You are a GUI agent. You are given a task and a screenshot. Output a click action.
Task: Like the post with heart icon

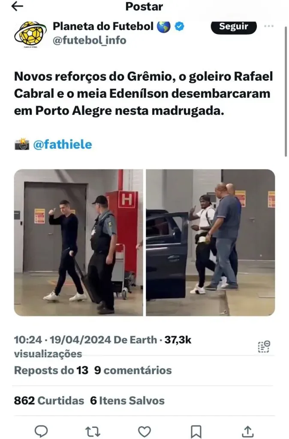click(x=144, y=431)
